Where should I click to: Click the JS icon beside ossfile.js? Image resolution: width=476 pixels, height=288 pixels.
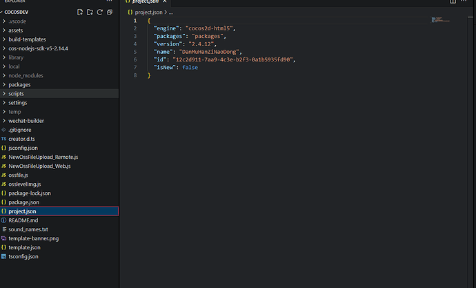(4, 175)
